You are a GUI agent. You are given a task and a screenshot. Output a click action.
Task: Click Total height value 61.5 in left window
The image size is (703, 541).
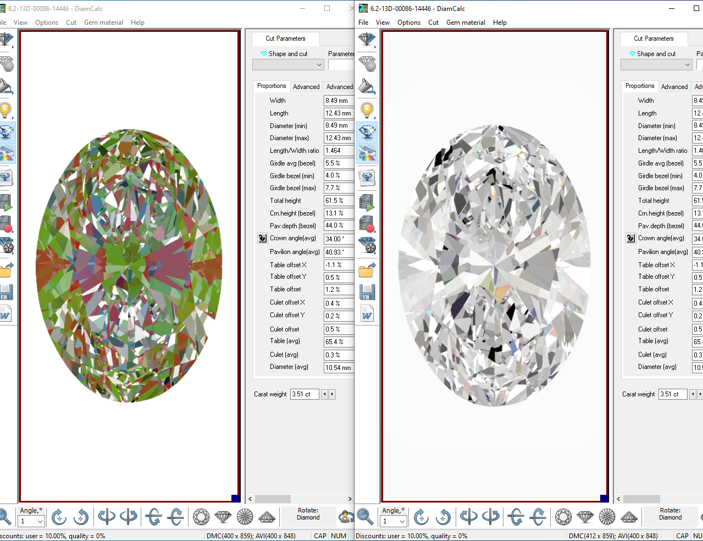coord(339,201)
